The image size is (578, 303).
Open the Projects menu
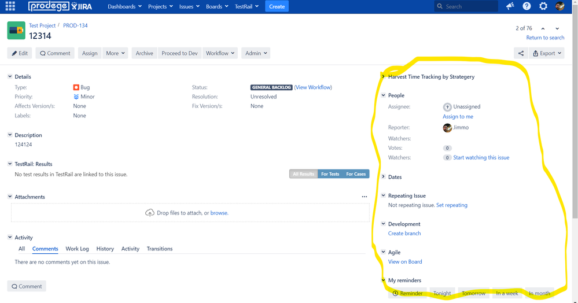160,6
